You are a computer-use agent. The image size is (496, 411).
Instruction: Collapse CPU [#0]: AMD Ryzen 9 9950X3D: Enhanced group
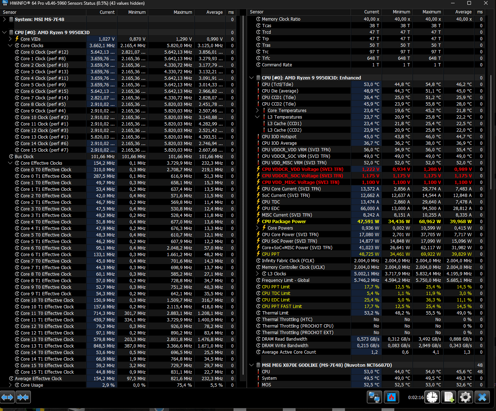[251, 78]
